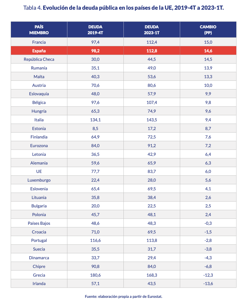Click the Eurostat source note
Screen dimensions: 249x306
pyautogui.click(x=123, y=297)
